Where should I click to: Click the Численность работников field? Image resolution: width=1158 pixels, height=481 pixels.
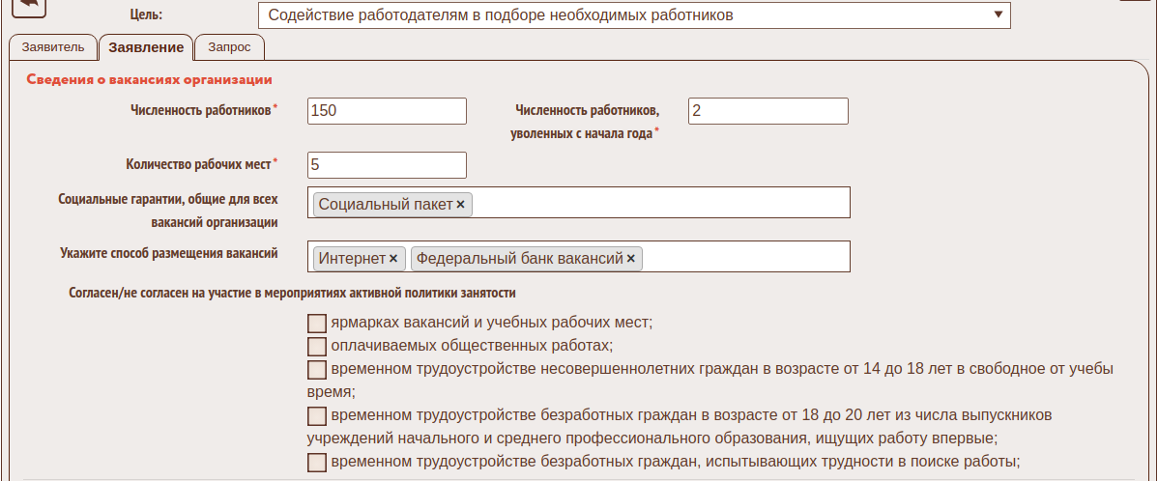(x=387, y=111)
